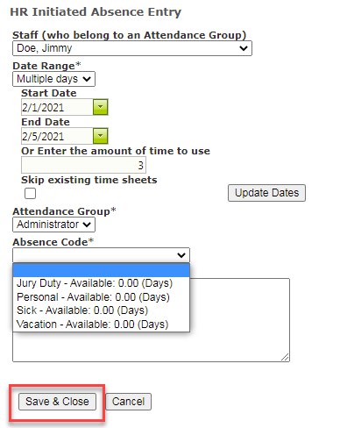
Task: Open the End Date calendar picker
Action: (x=101, y=136)
